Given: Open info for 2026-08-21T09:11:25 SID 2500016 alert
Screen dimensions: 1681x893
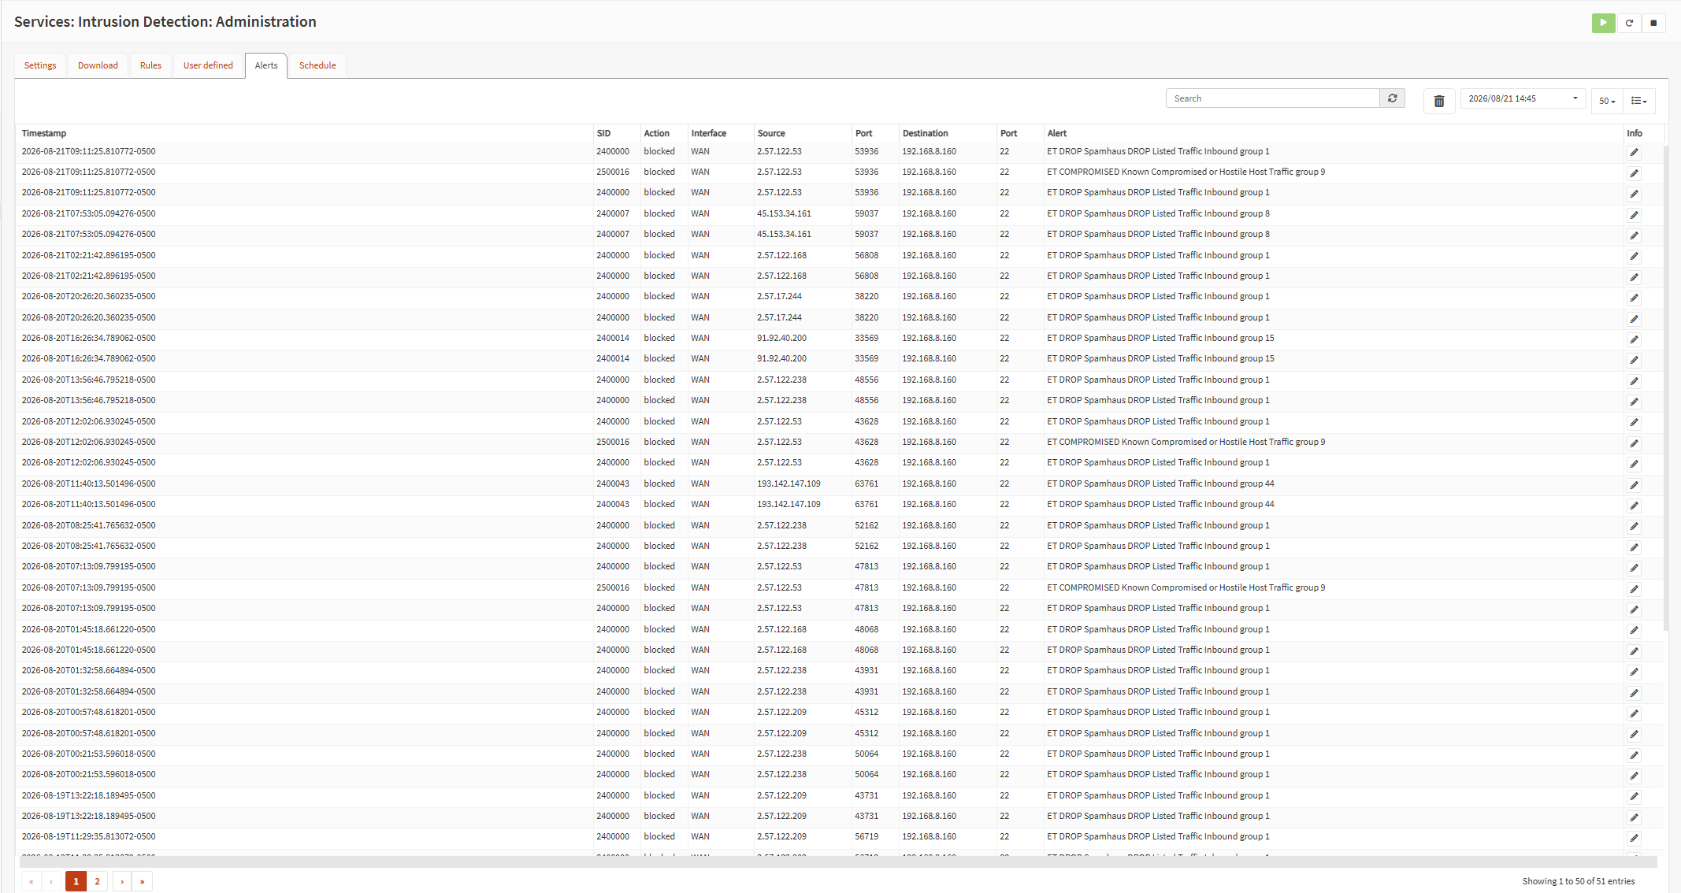Looking at the screenshot, I should (x=1635, y=173).
